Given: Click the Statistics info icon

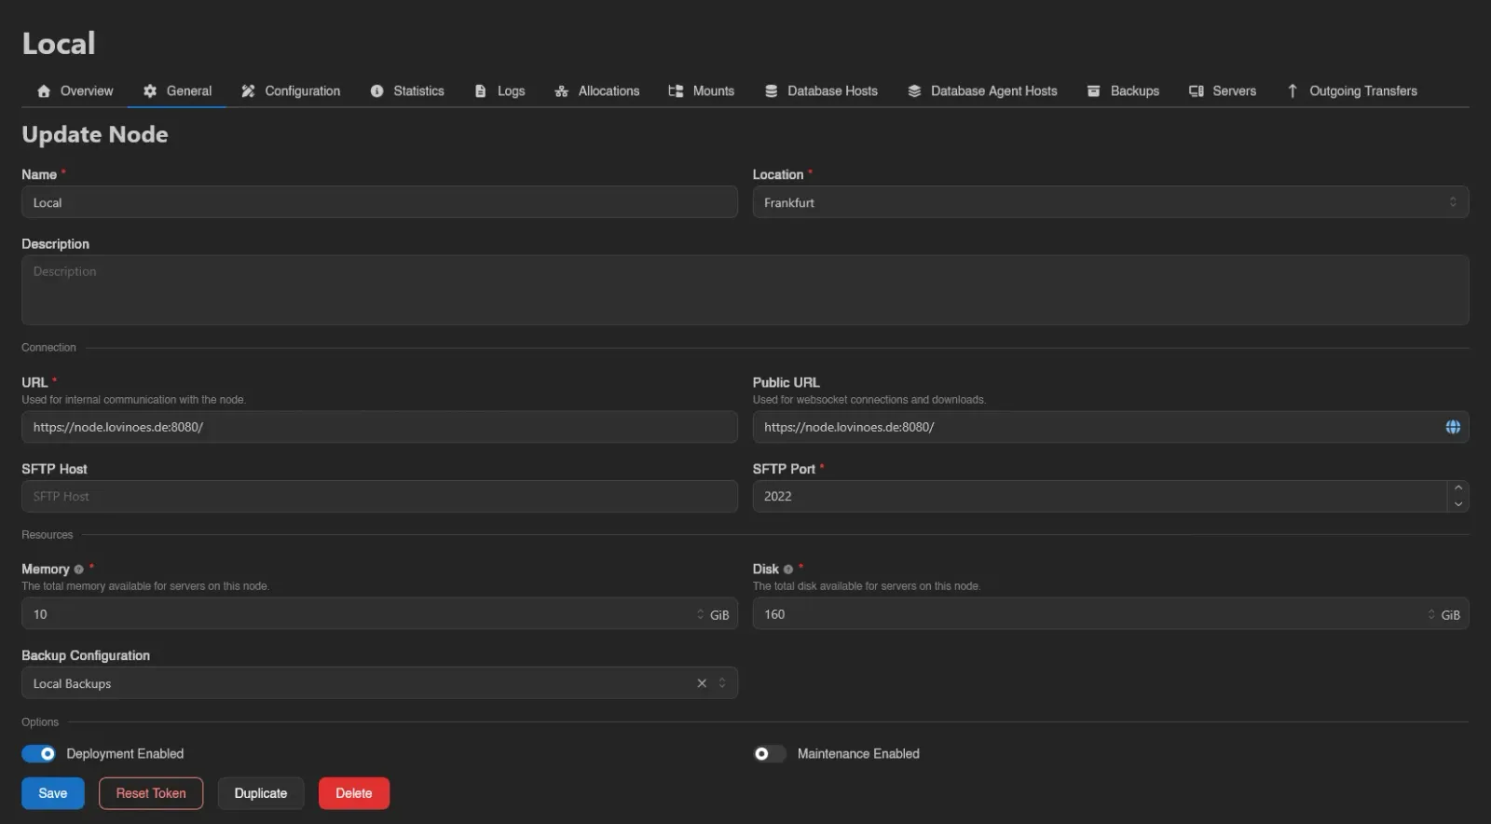Looking at the screenshot, I should 376,91.
